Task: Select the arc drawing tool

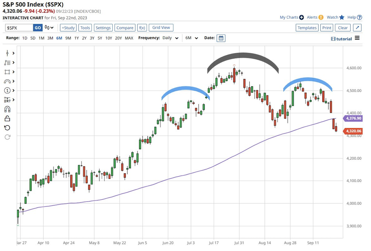Action: [7, 81]
